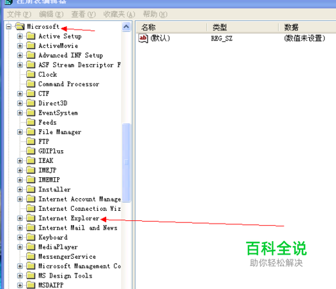Expand the EventSystem key

coord(20,113)
